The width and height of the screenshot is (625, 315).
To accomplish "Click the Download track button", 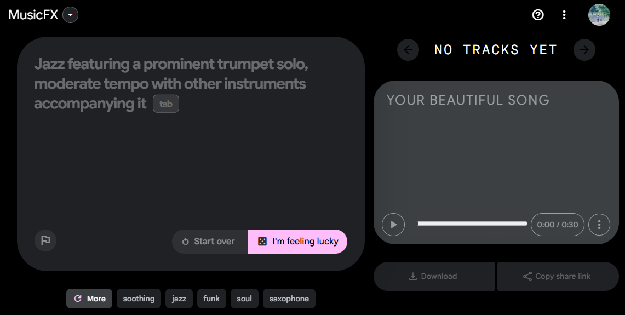I will [x=434, y=276].
